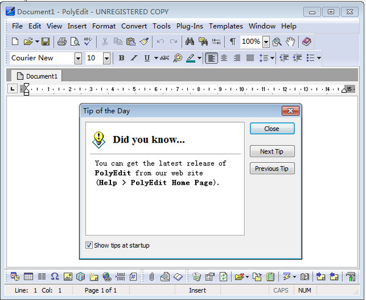Toggle show paragraph marks
This screenshot has width=366, height=300.
[232, 41]
